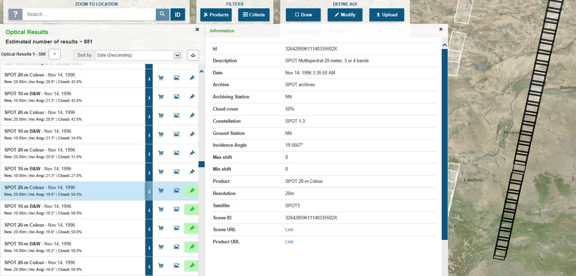The width and height of the screenshot is (576, 276).
Task: Click Upload AOI button
Action: (x=387, y=15)
